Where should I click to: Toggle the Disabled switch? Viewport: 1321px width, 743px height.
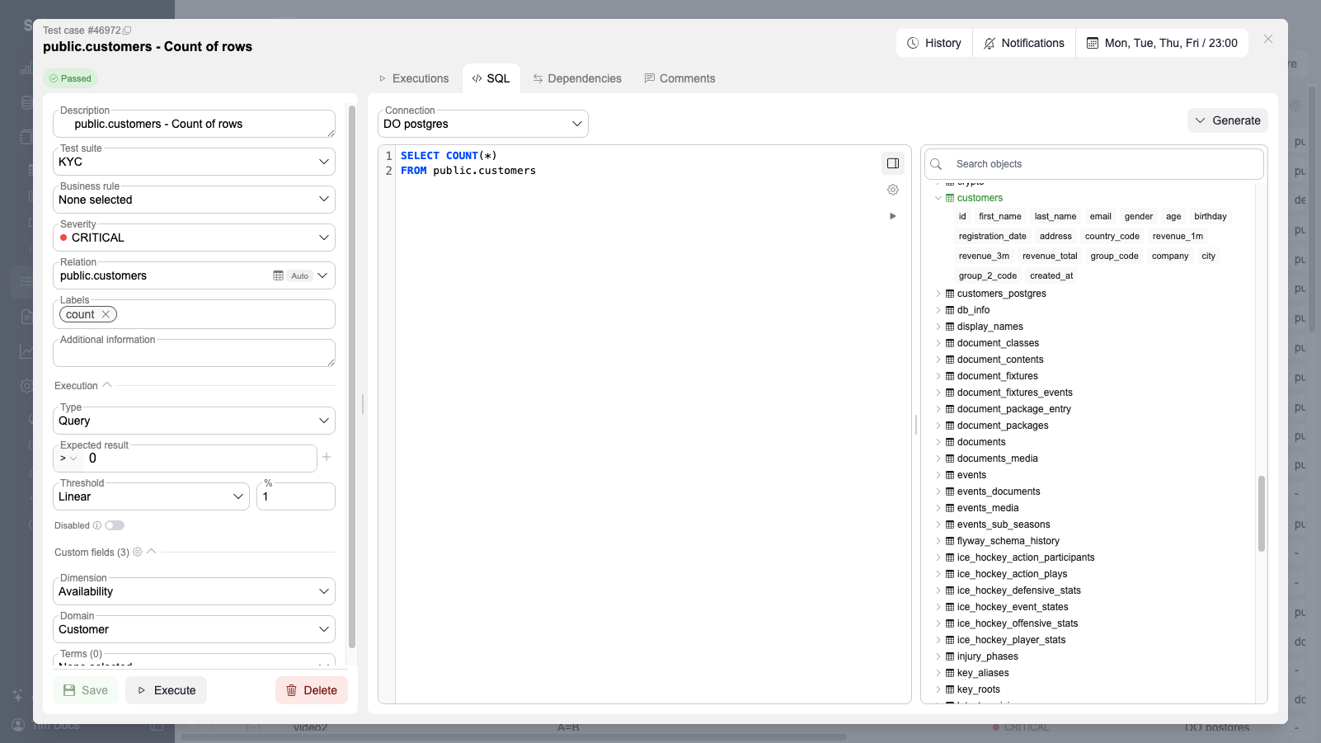pyautogui.click(x=115, y=525)
